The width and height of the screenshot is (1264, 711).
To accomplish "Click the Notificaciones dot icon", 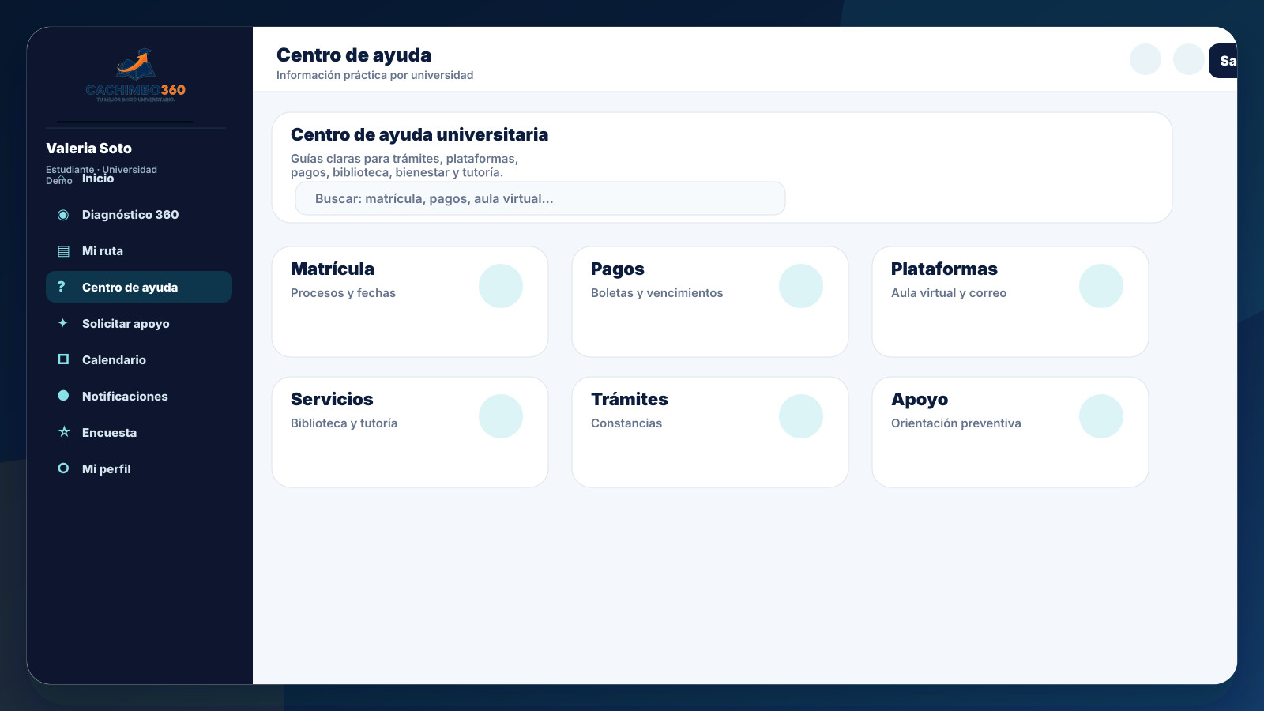I will 63,396.
